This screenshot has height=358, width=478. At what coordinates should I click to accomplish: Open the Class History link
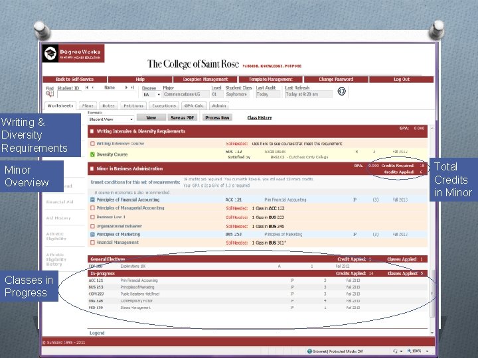(x=260, y=117)
